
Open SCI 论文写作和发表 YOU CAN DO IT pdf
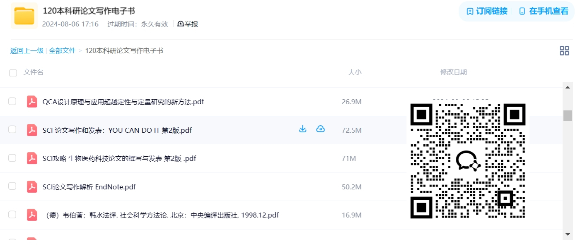tap(117, 130)
